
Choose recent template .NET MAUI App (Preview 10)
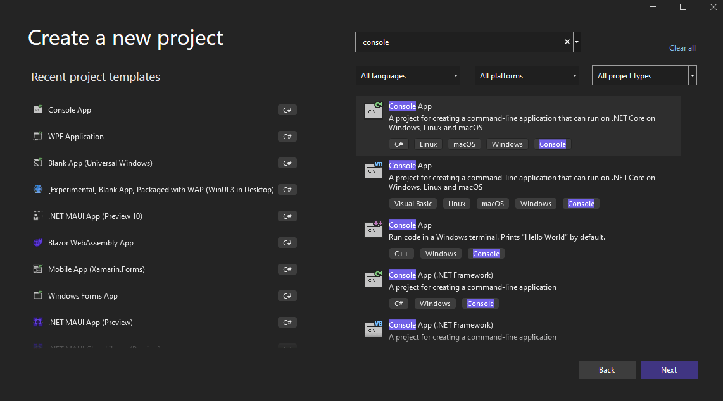165,216
